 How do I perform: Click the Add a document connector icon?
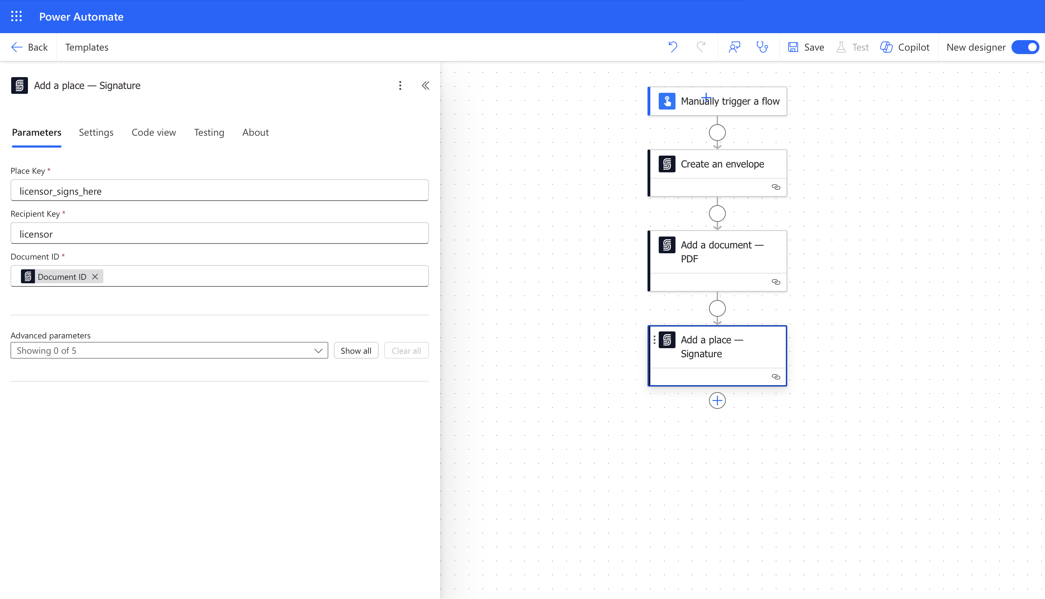tap(667, 245)
